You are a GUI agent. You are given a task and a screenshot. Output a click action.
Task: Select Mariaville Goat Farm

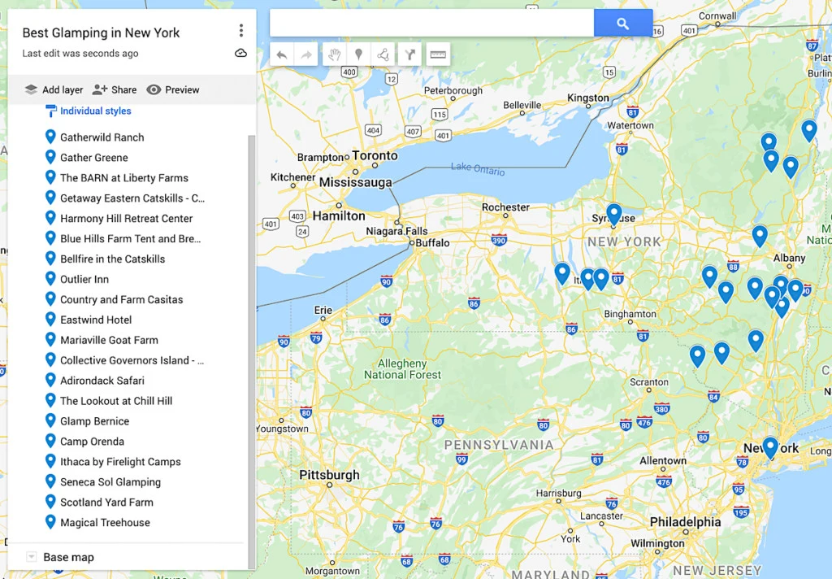[x=110, y=340]
